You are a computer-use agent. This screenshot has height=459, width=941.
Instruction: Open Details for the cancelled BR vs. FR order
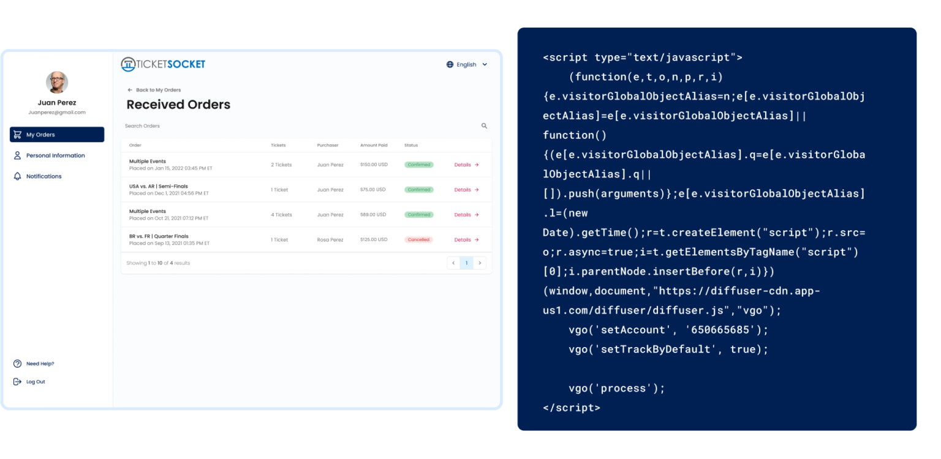466,240
